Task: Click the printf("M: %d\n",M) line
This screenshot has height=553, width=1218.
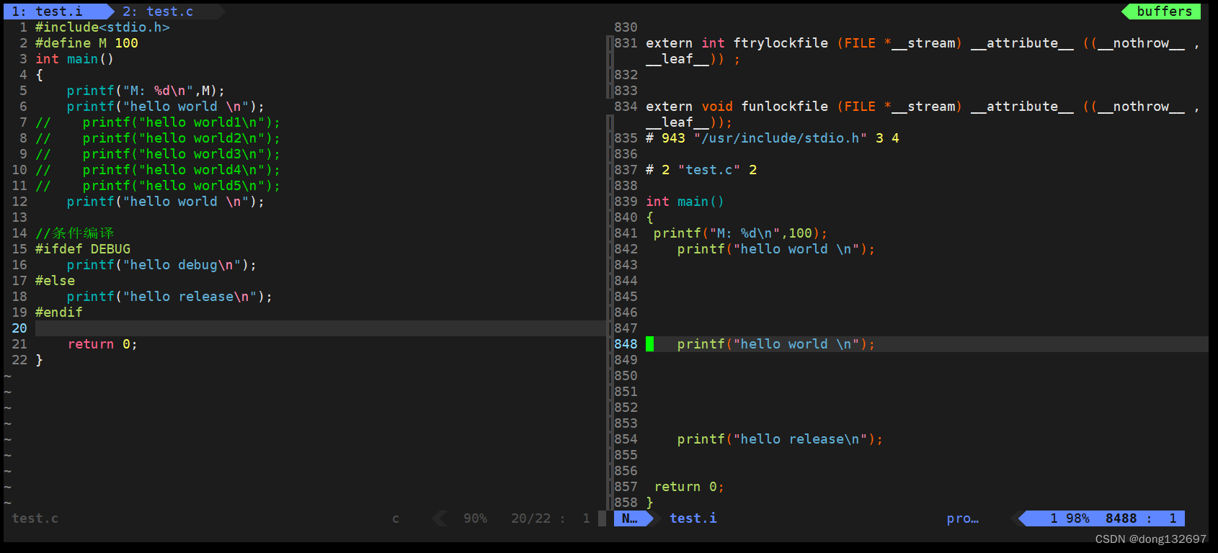Action: [x=146, y=91]
